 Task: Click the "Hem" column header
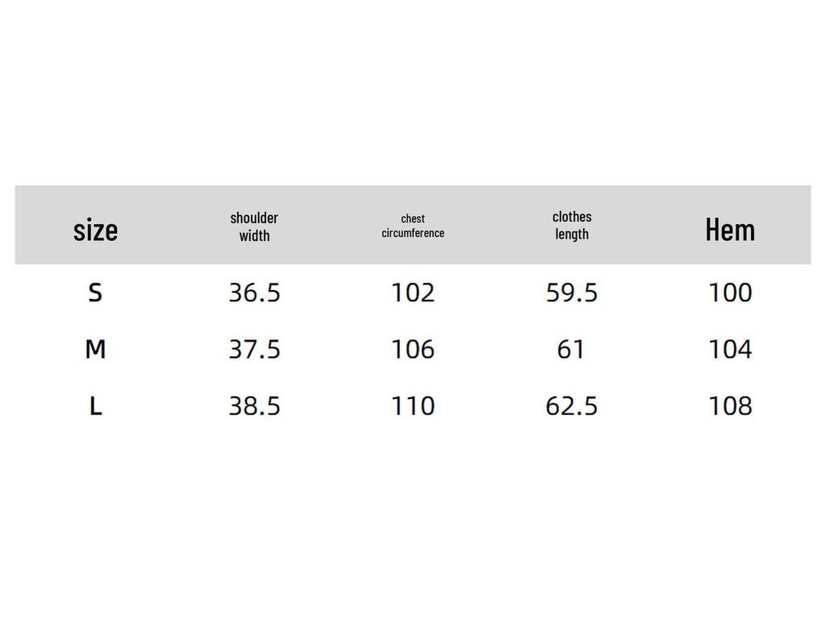point(730,230)
